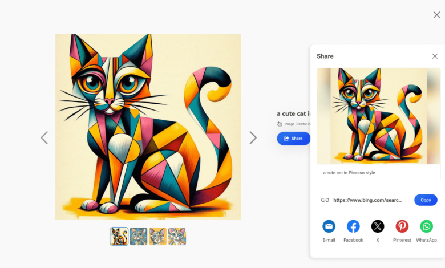
Task: Click the large Picasso-style cat image
Action: pos(148,127)
